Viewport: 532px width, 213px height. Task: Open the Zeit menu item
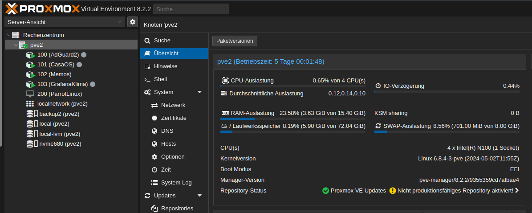point(174,169)
